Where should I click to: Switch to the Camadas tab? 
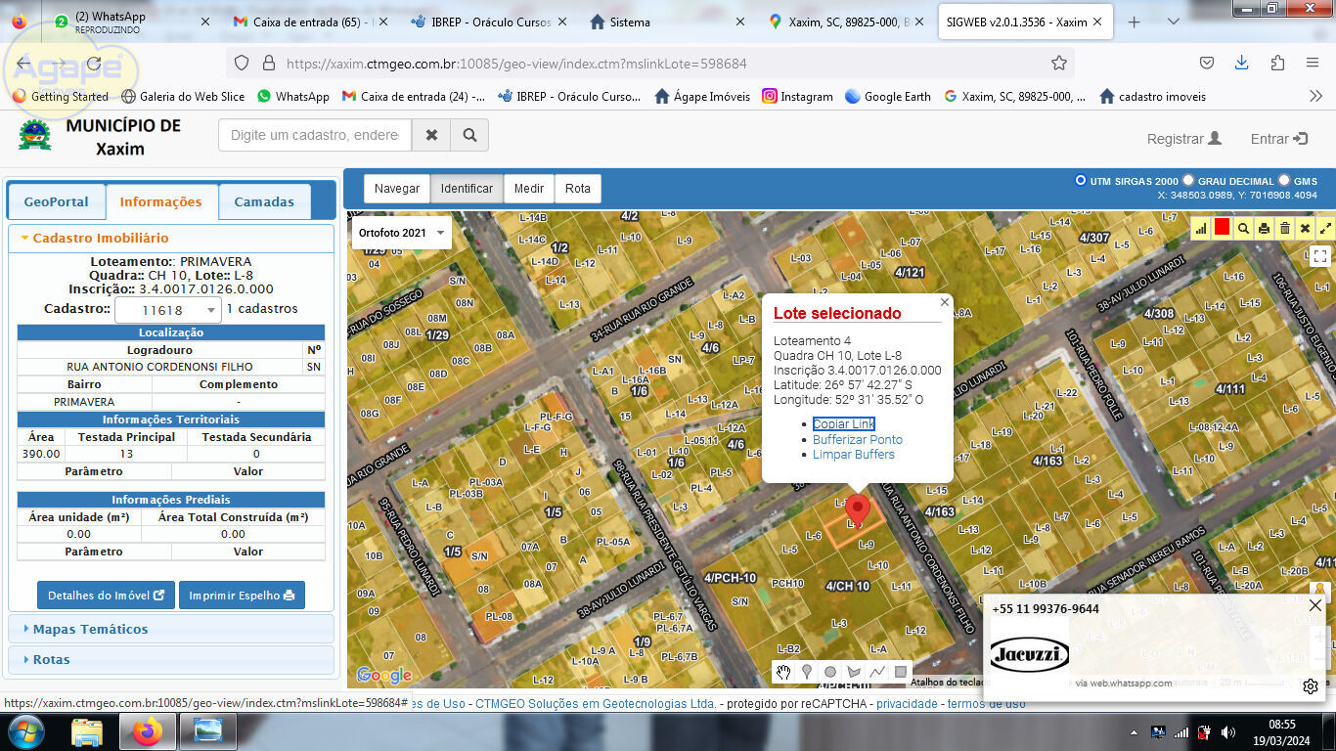click(x=264, y=201)
